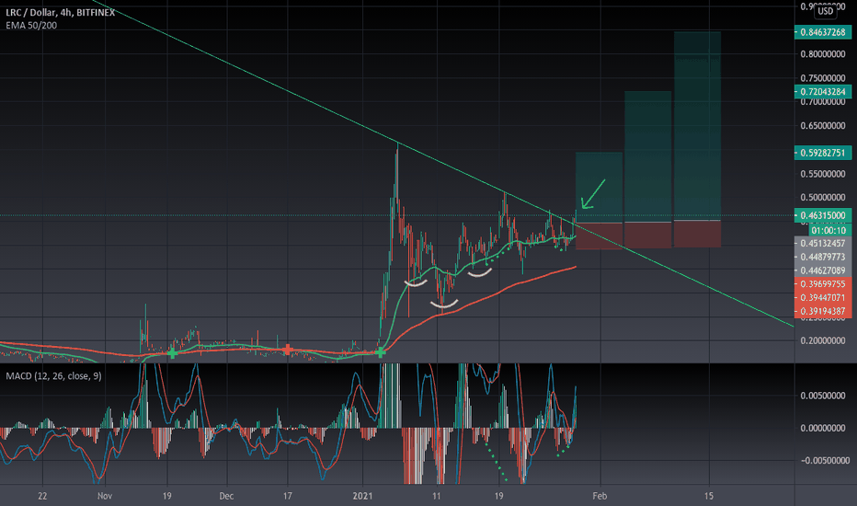Click the USD currency button

coord(826,11)
